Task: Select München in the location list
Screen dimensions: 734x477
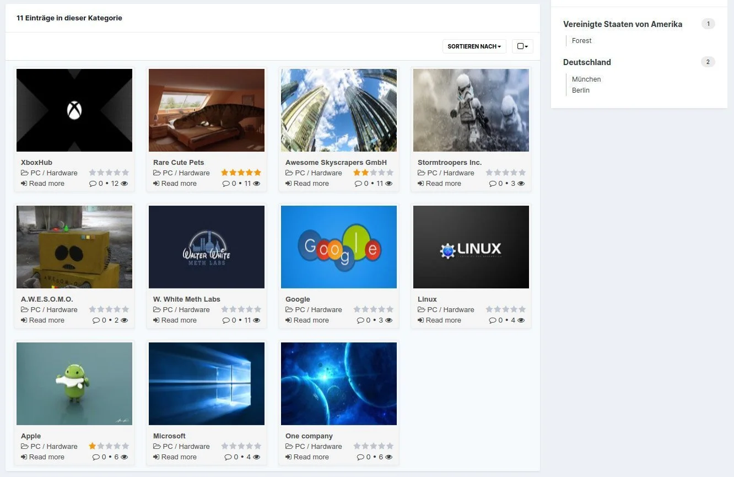Action: (x=586, y=79)
